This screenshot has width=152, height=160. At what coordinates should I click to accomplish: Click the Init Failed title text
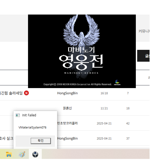coord(29,115)
